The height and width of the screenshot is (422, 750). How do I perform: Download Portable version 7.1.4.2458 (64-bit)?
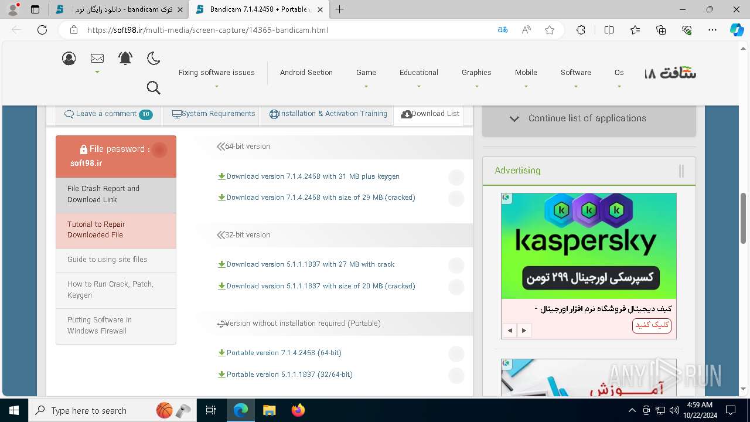coord(279,353)
